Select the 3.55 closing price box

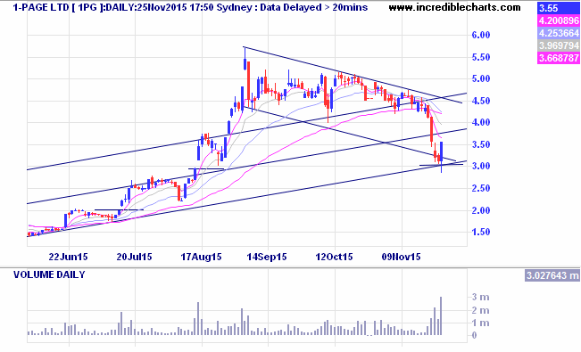(559, 9)
